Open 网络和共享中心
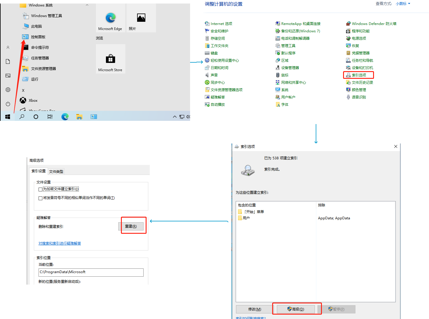This screenshot has height=319, width=429. (293, 82)
